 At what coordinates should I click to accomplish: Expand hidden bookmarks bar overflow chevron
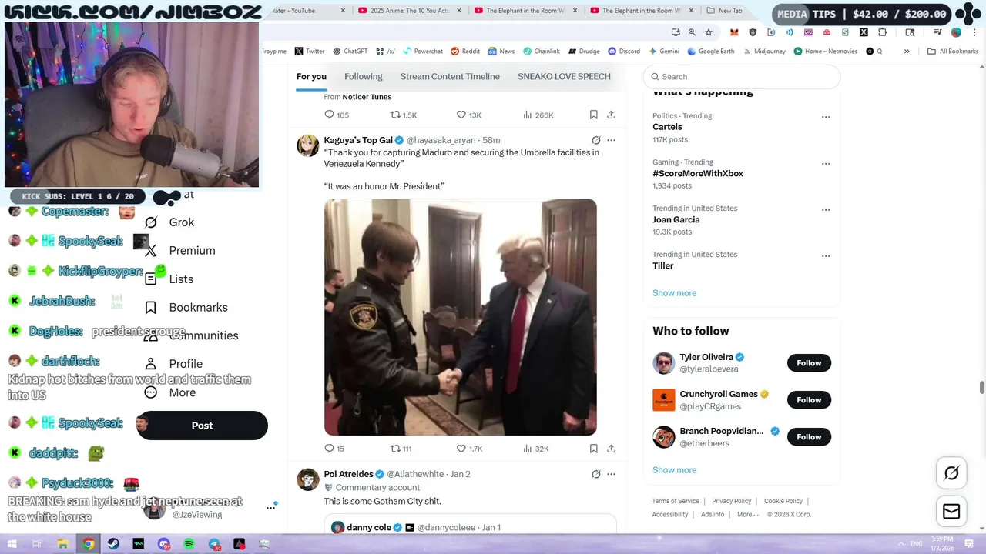(x=907, y=52)
